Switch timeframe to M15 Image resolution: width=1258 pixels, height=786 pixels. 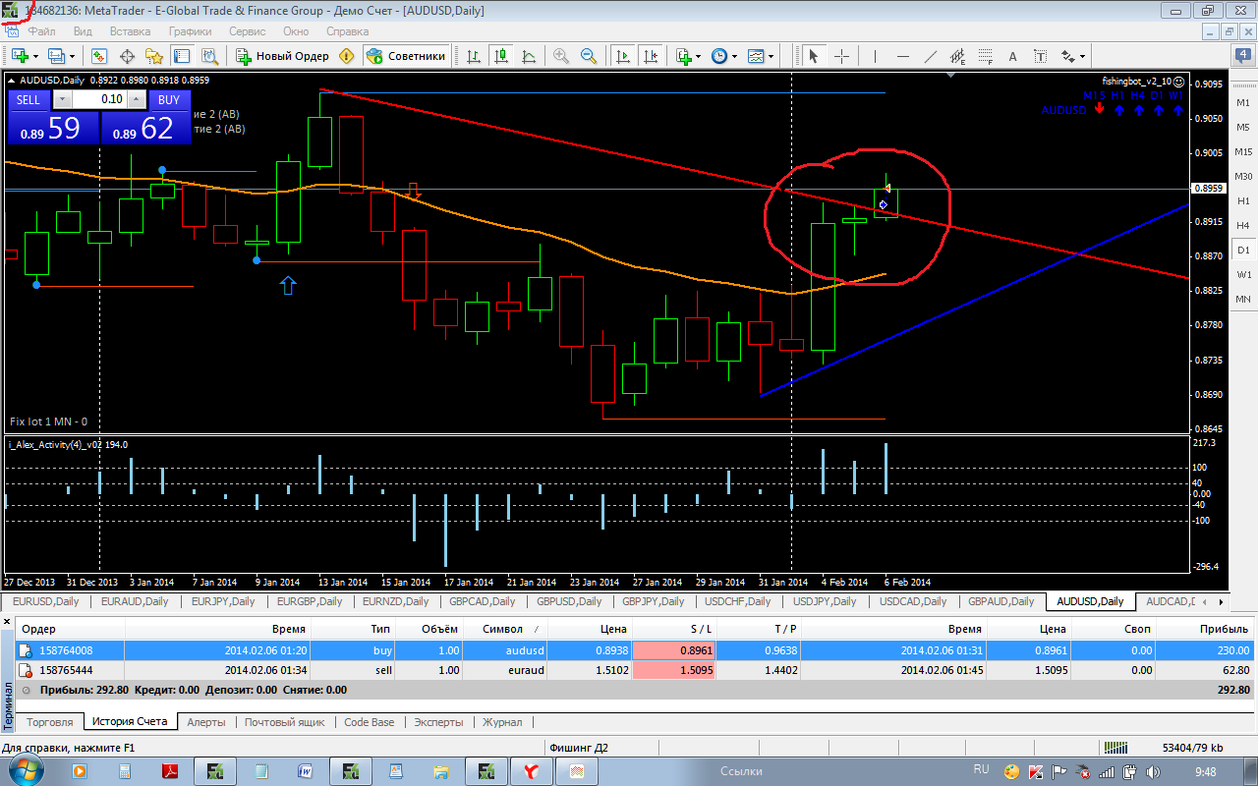(1243, 152)
